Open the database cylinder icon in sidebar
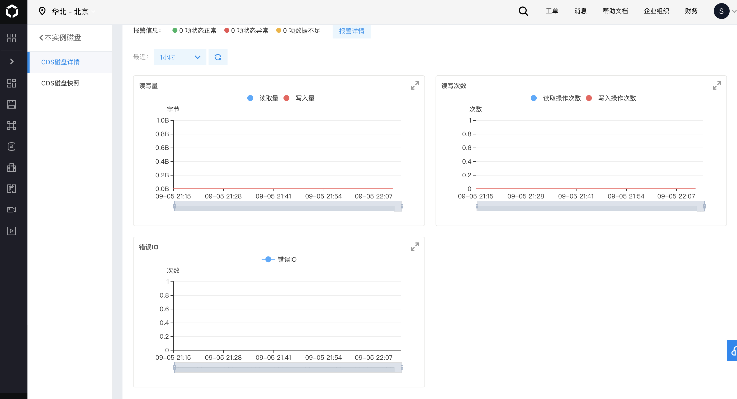737x399 pixels. (x=11, y=147)
